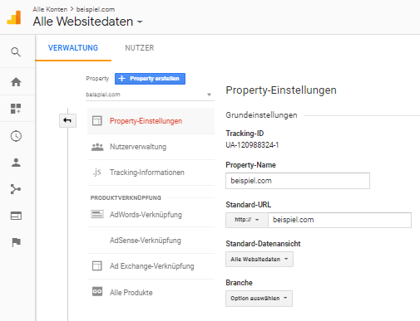The image size is (420, 321).
Task: Click the Ad Exchange-Verknüpfung icon
Action: [97, 266]
